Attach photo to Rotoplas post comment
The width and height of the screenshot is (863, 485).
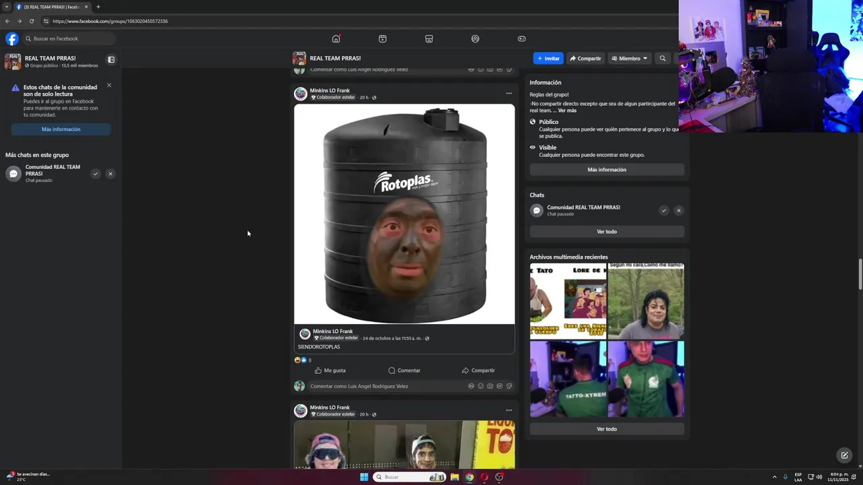(490, 386)
